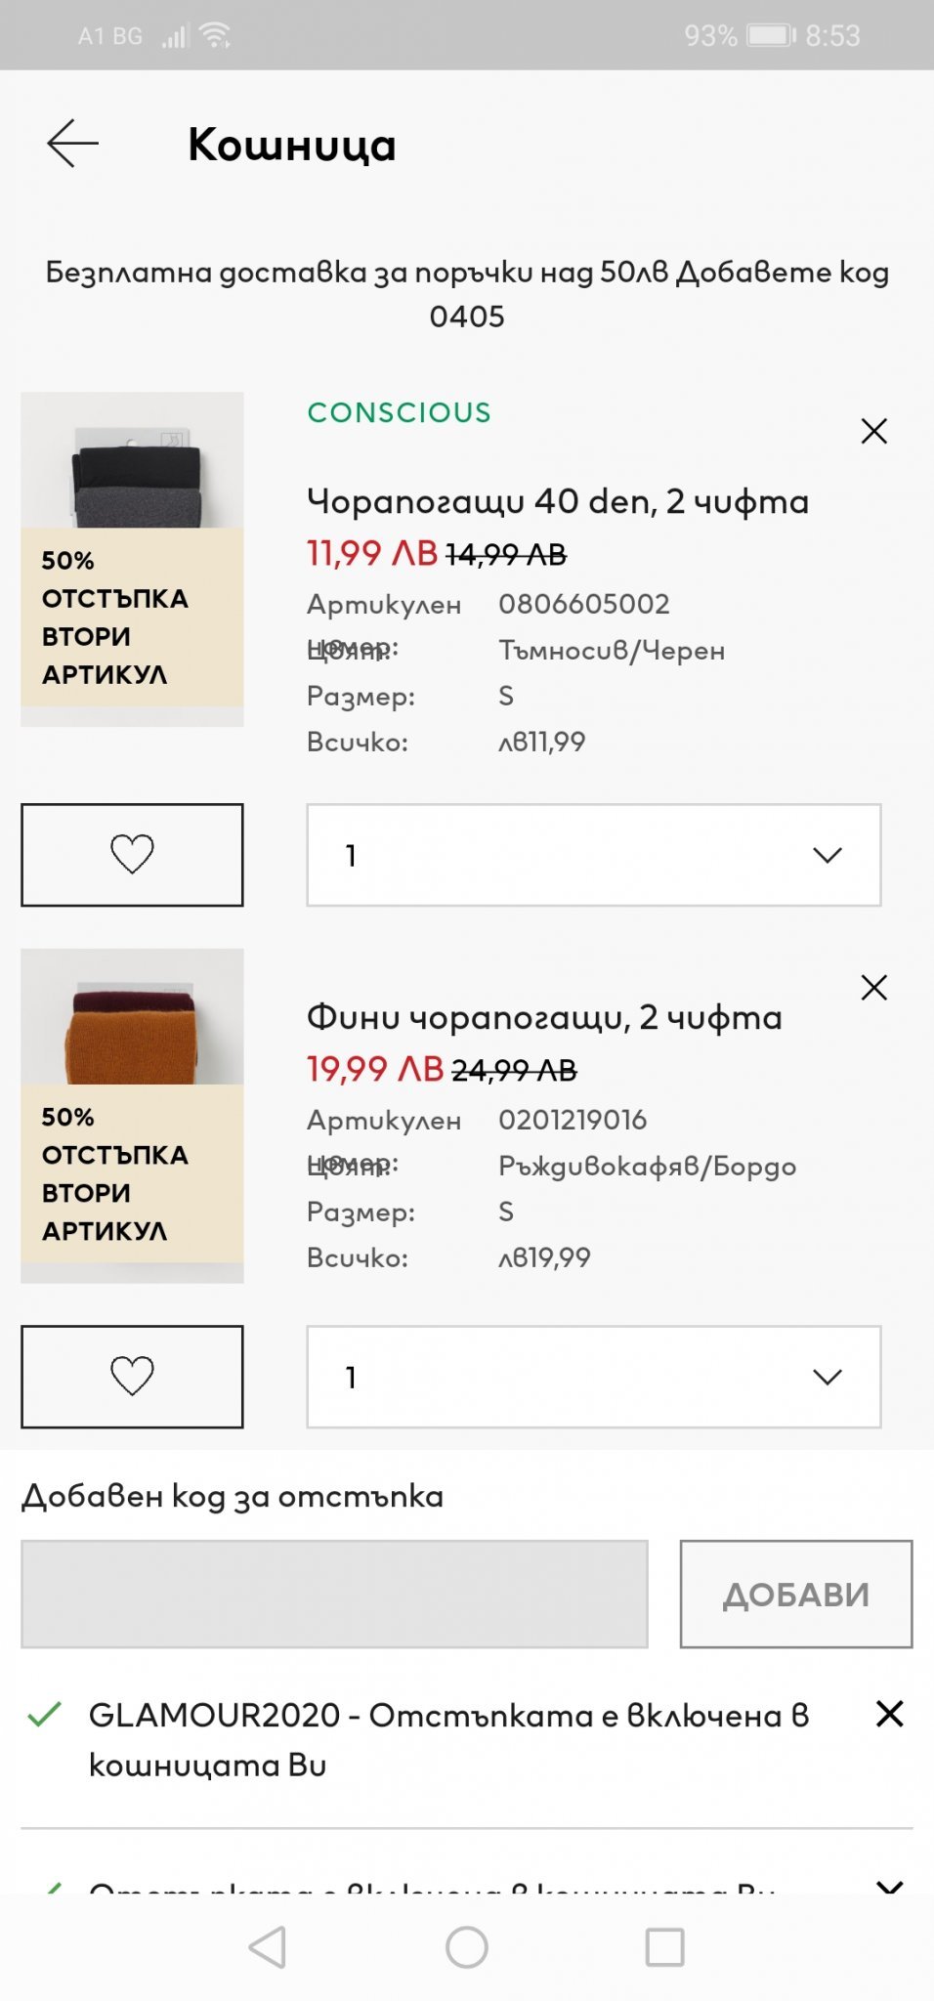Tap the Android recent apps button
The image size is (934, 2001).
[664, 1947]
